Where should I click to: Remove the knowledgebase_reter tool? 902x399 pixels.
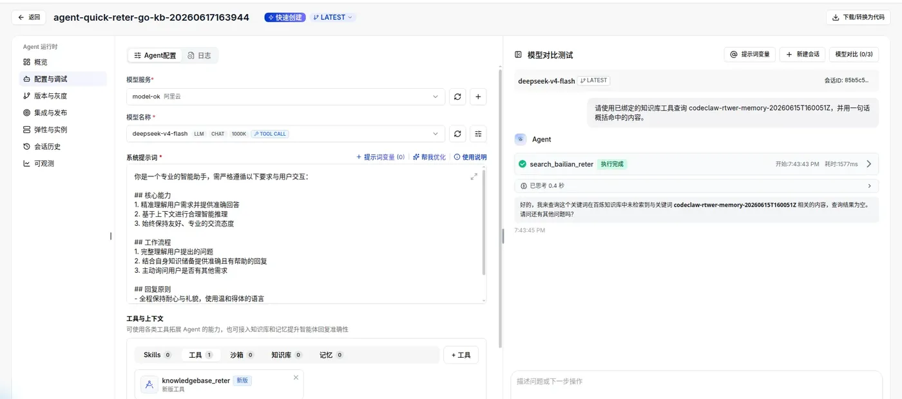click(296, 377)
